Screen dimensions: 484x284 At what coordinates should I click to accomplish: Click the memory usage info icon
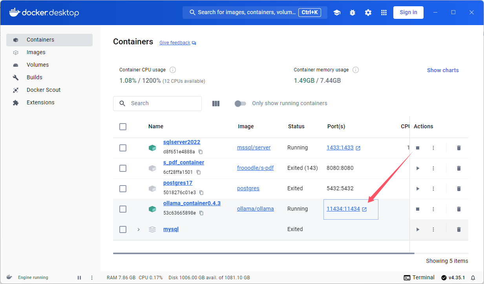(x=356, y=70)
